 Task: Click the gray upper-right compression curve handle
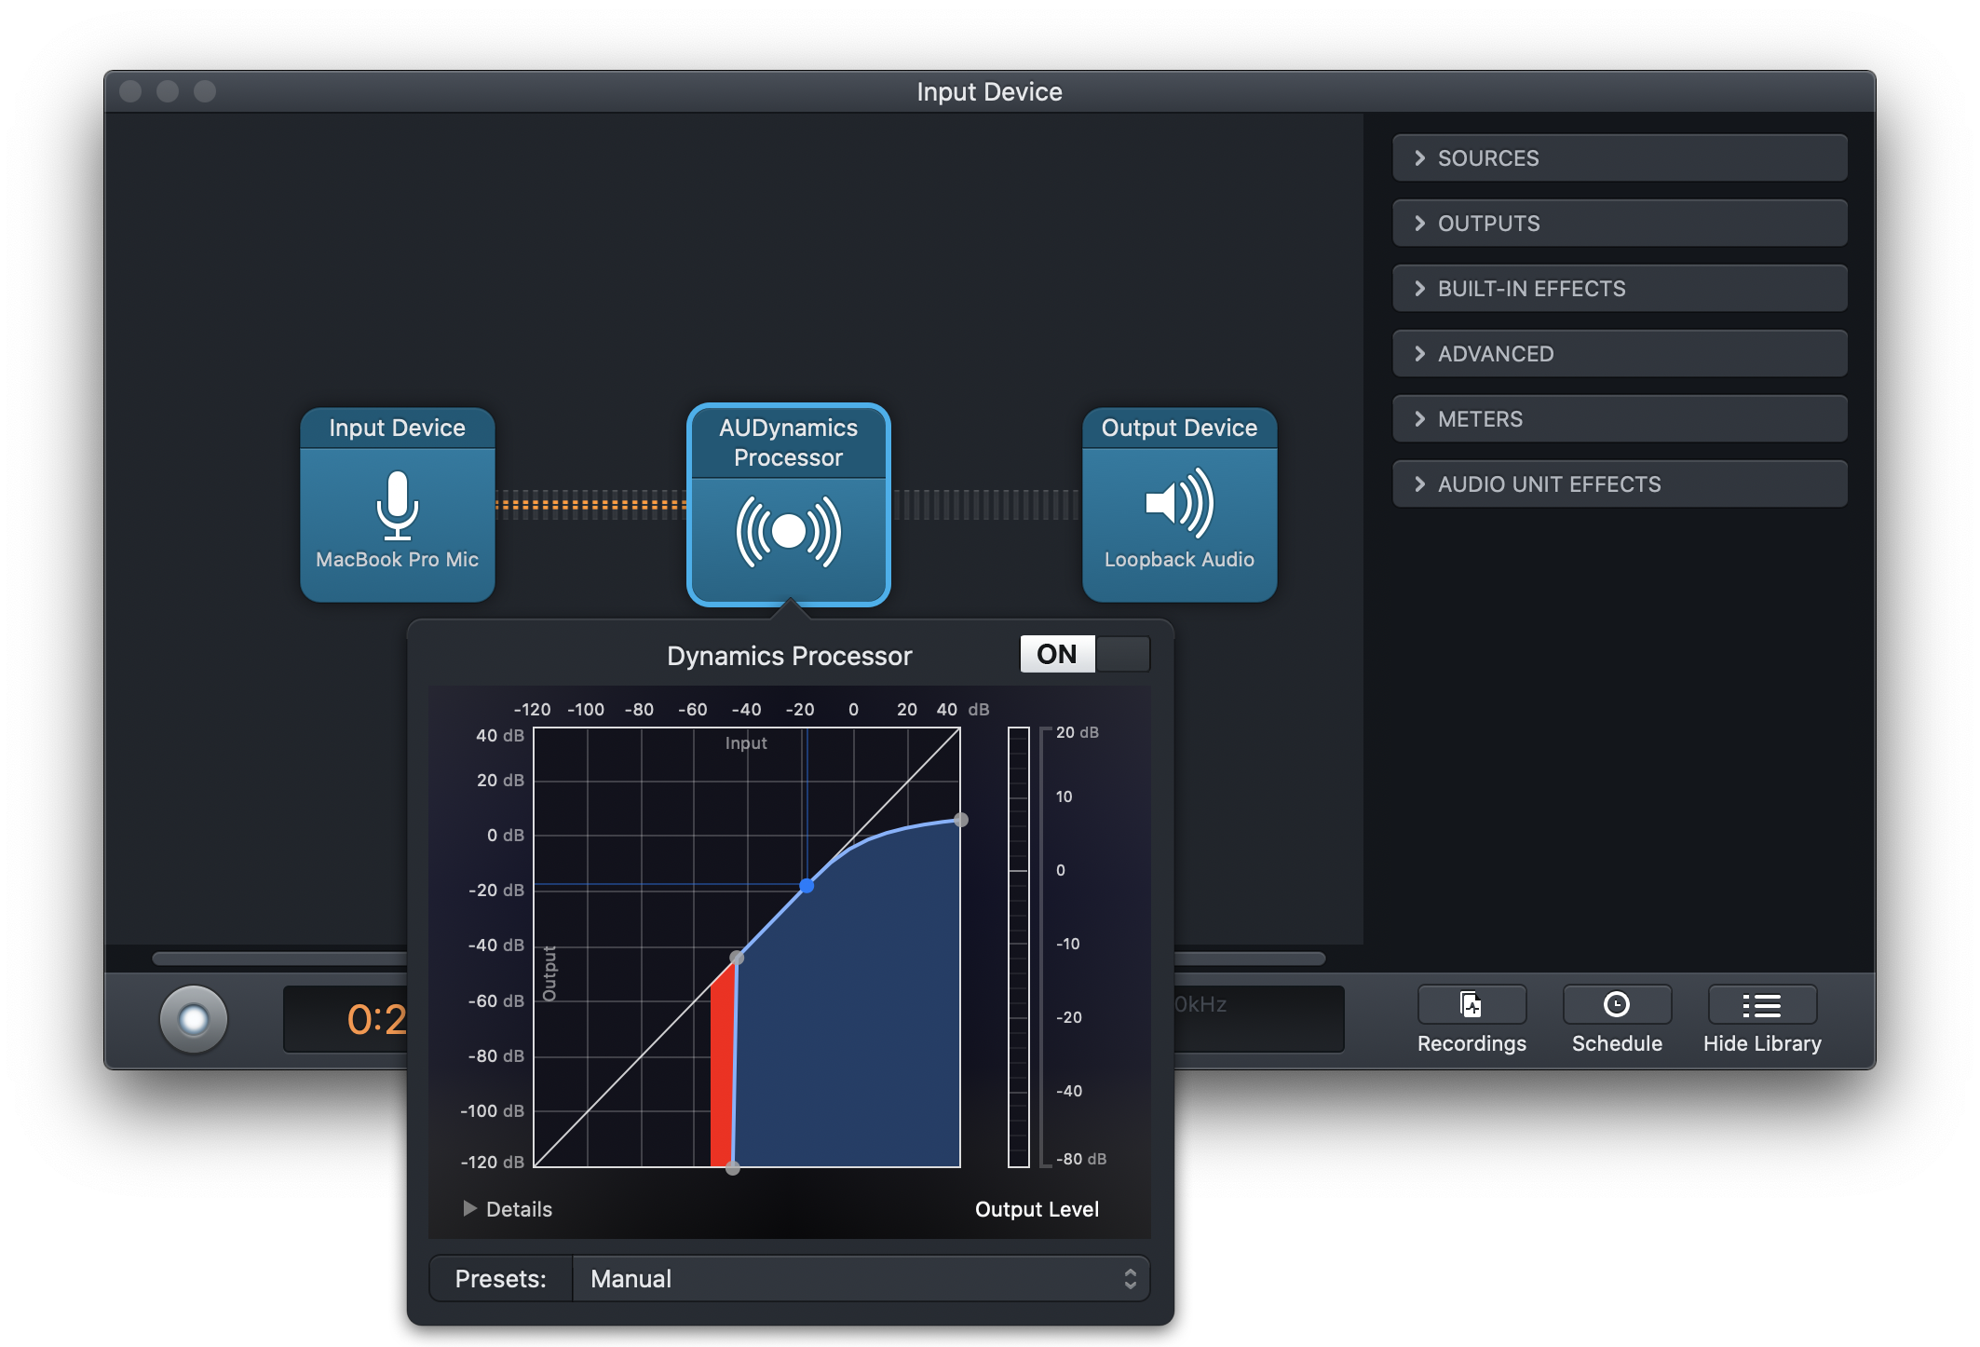(961, 820)
